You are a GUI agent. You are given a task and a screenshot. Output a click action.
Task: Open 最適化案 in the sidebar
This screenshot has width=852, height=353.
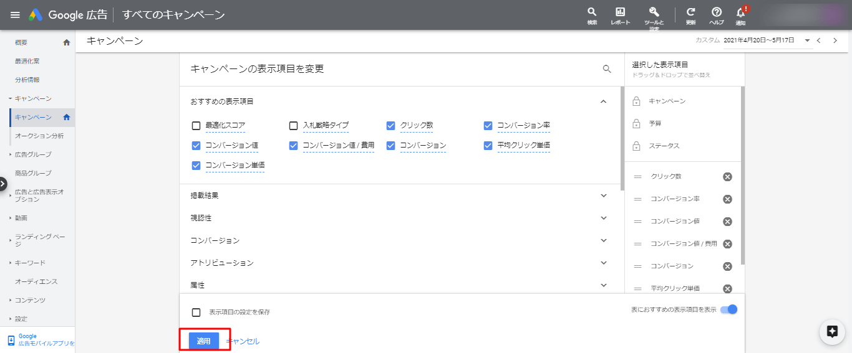click(27, 61)
